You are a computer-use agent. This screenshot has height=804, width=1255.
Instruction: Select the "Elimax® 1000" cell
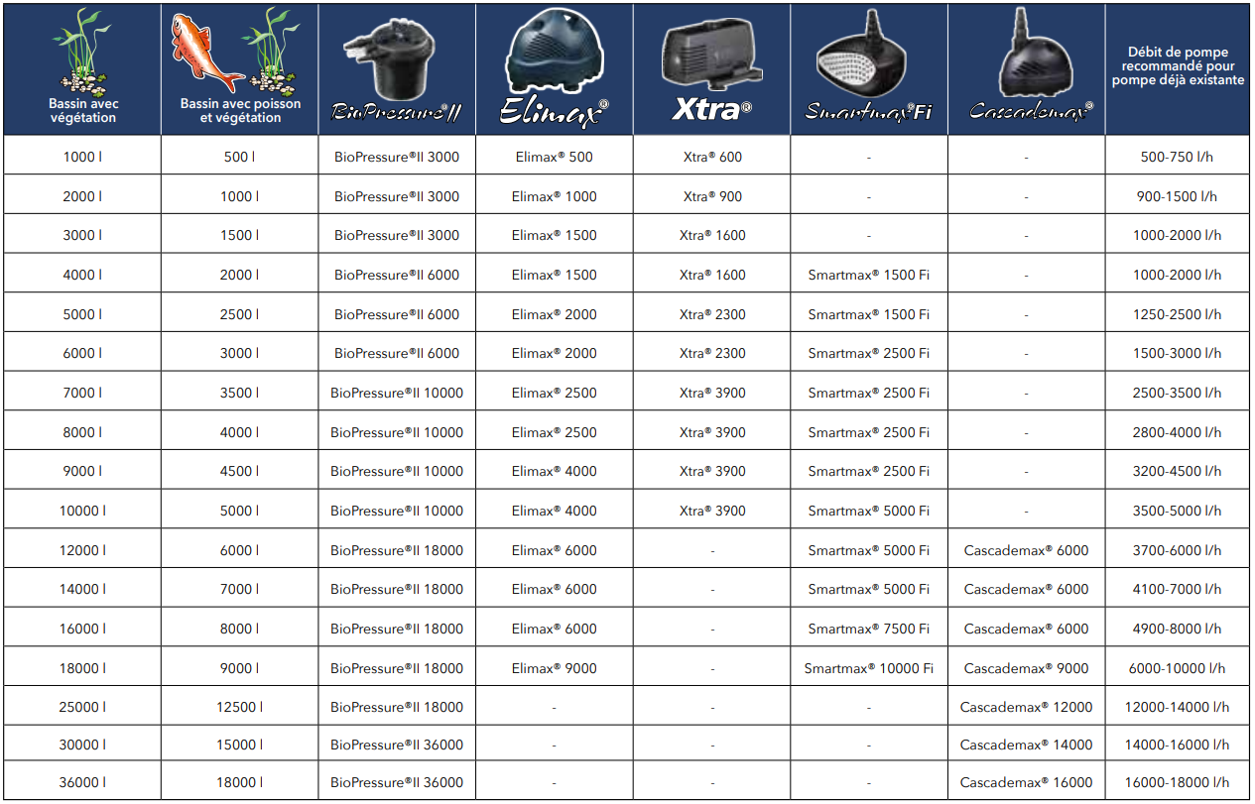click(x=555, y=196)
